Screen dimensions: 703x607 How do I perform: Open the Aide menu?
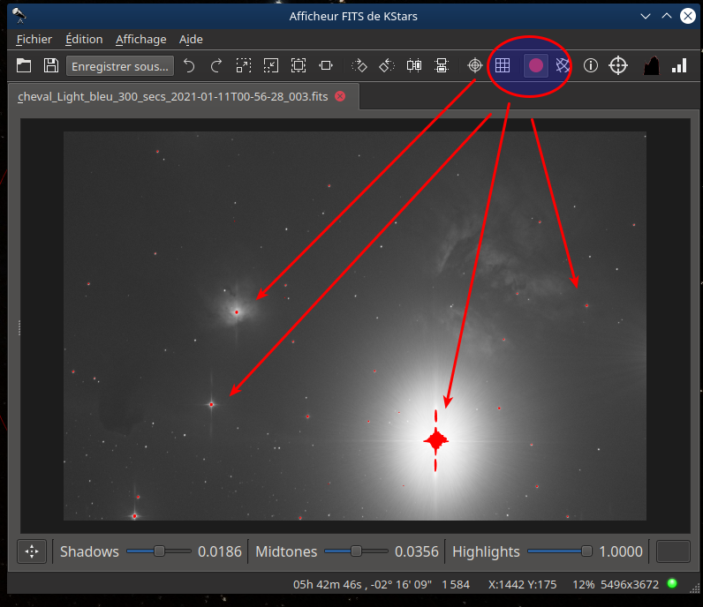click(x=191, y=40)
